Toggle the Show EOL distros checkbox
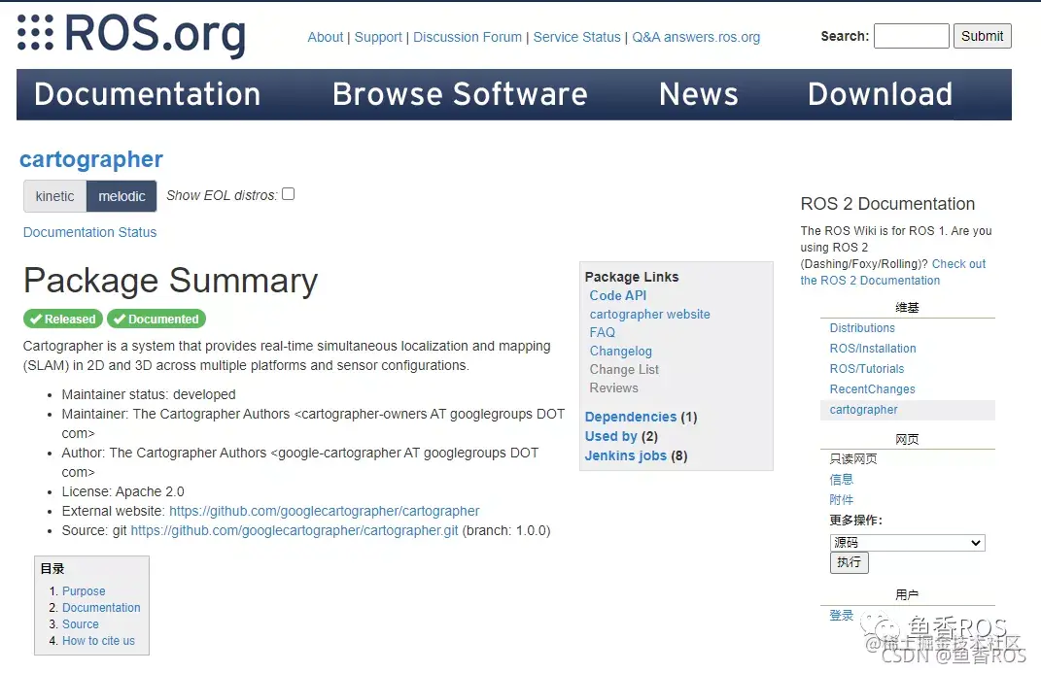Viewport: 1041px width, 673px height. tap(288, 193)
